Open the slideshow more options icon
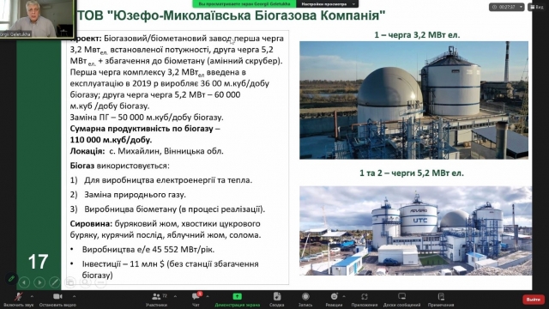Viewport: 549px width, 309px height. click(x=100, y=282)
